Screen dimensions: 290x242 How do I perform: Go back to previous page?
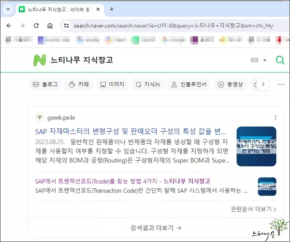coord(9,26)
